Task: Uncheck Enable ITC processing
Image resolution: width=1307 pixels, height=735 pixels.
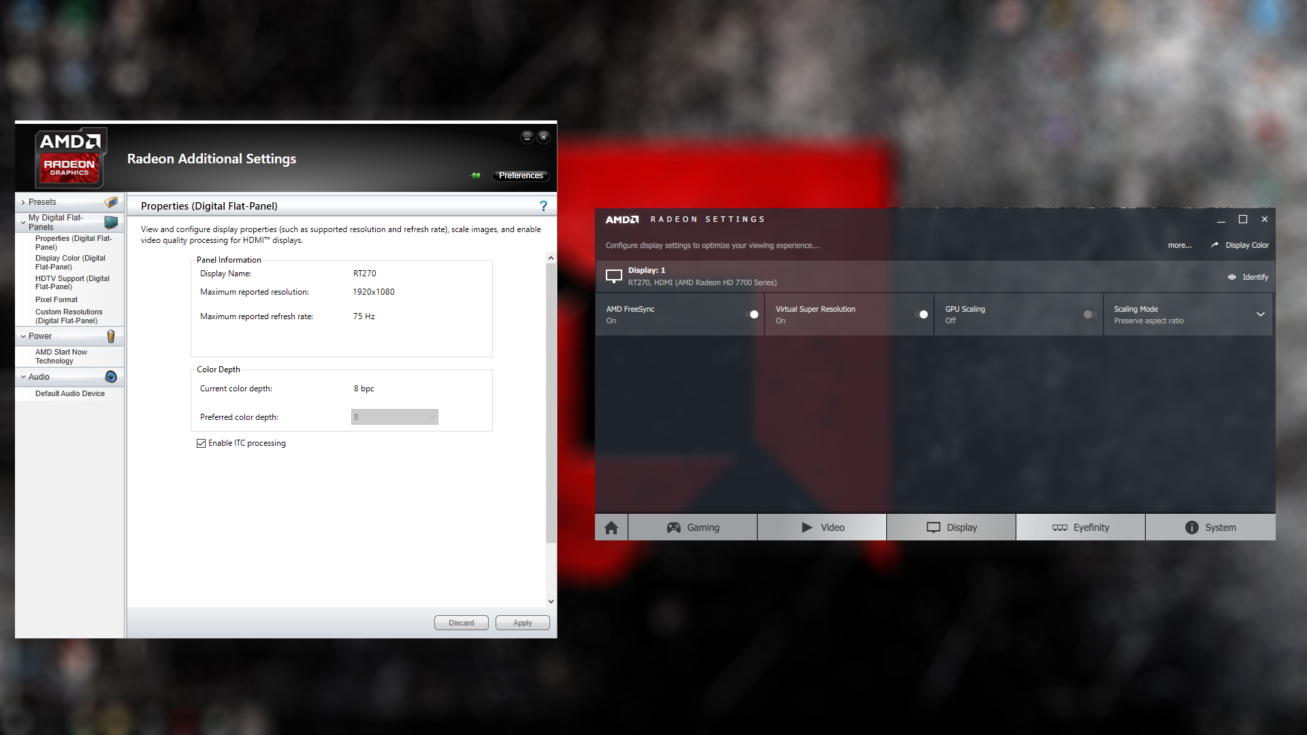Action: pos(201,443)
